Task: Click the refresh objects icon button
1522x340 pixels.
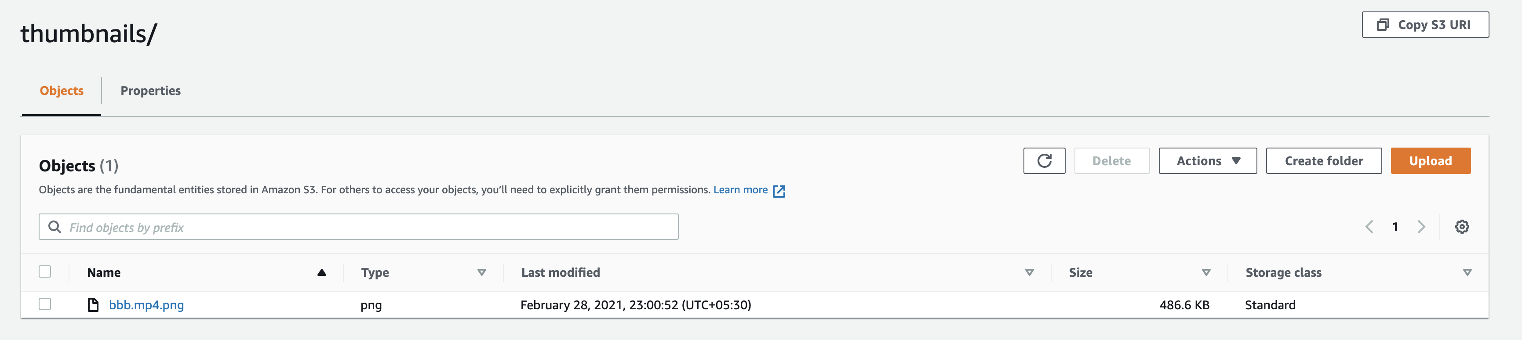Action: pos(1044,161)
